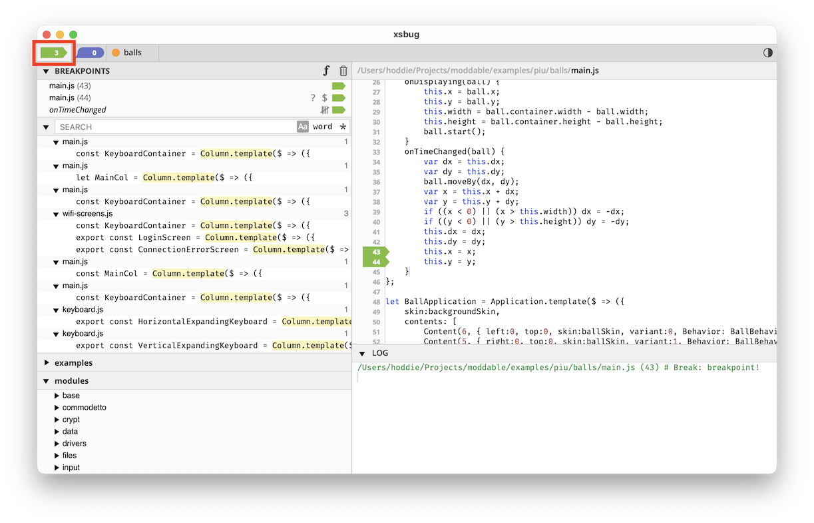Collapse the BREAKPOINTS section

point(46,71)
